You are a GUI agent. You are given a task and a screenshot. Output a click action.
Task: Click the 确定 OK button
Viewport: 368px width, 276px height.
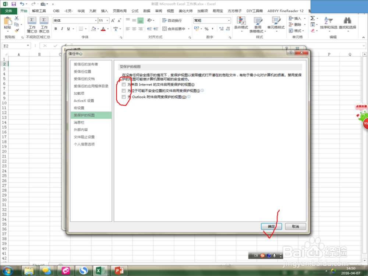coord(271,226)
